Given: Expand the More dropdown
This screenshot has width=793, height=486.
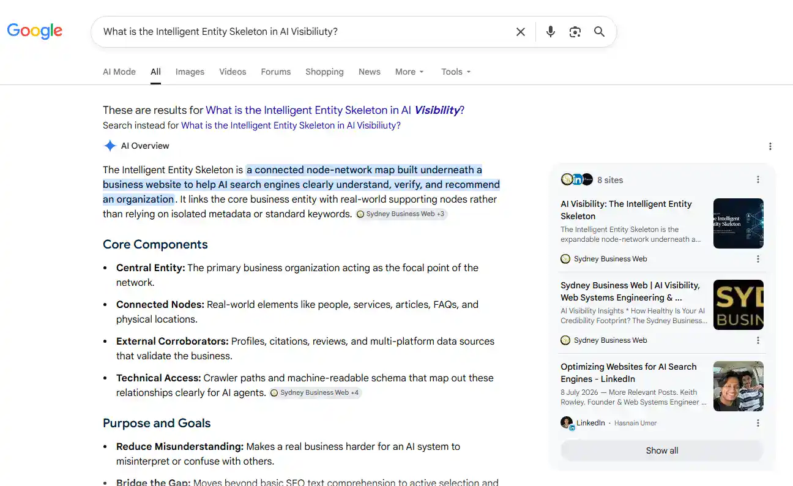Looking at the screenshot, I should point(409,72).
